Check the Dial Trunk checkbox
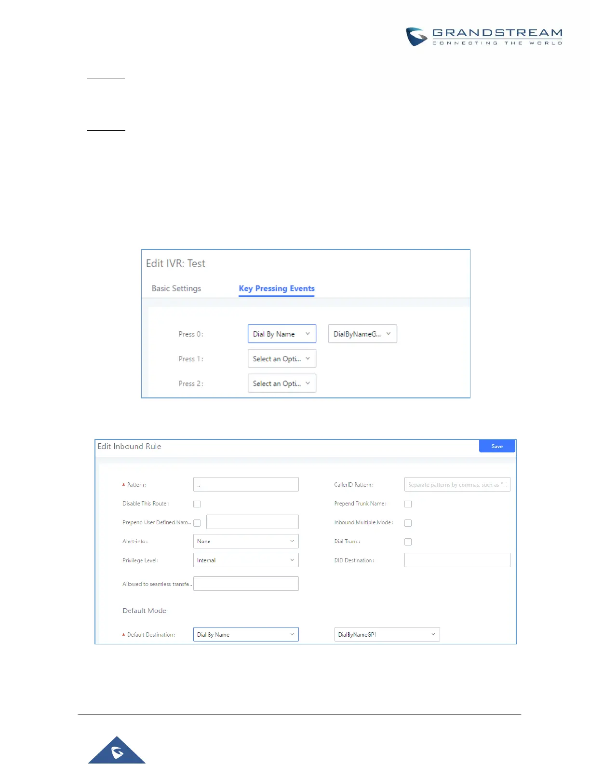Screen dimensions: 590x764 pyautogui.click(x=408, y=542)
